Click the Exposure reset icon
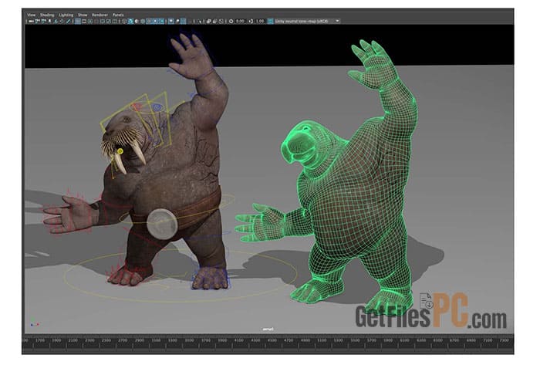 pyautogui.click(x=231, y=22)
